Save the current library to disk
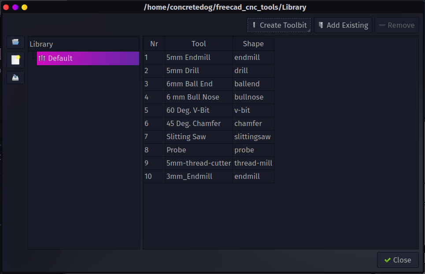Image resolution: width=425 pixels, height=274 pixels. point(15,78)
